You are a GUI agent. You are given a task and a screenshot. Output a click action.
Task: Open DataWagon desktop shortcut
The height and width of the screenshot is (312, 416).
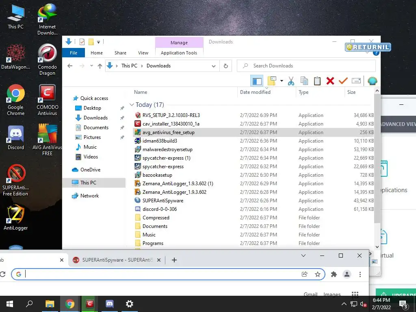point(16,57)
